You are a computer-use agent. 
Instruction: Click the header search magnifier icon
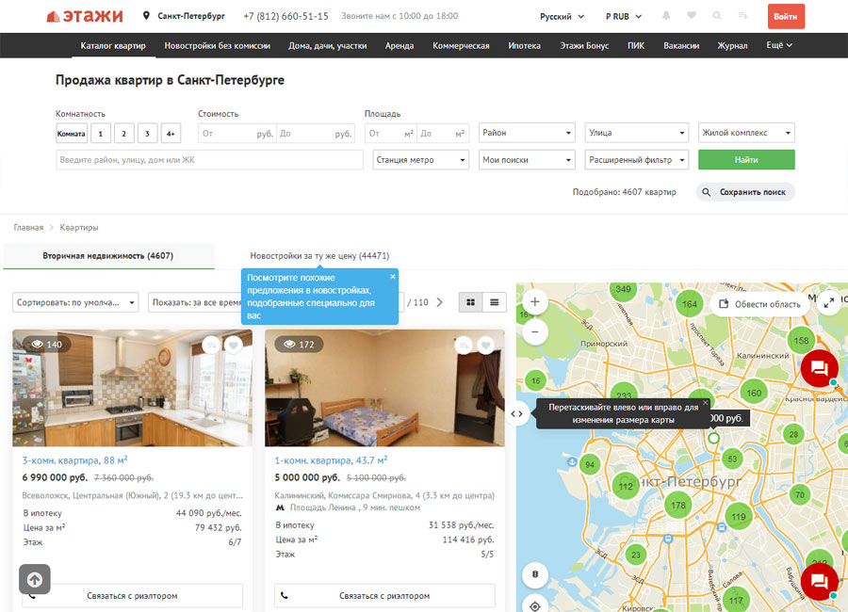tap(717, 16)
